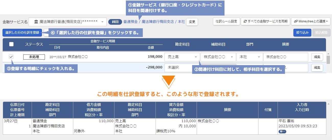
Task: Click the 対象外 text in debit column
Action: [x=79, y=131]
